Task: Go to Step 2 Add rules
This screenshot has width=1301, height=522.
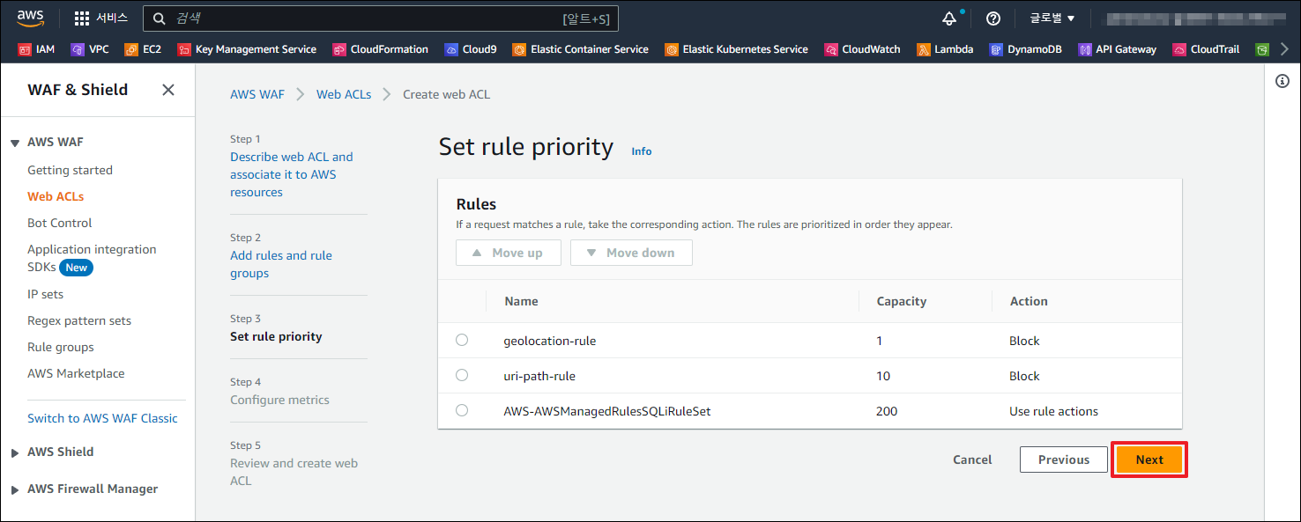Action: (281, 264)
